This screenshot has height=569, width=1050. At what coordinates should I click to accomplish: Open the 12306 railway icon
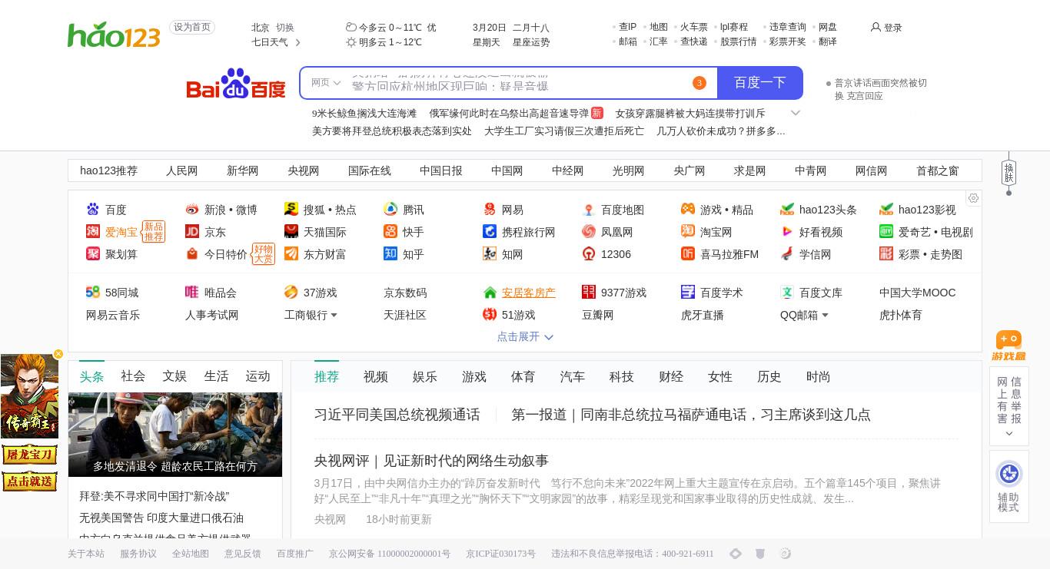click(589, 254)
